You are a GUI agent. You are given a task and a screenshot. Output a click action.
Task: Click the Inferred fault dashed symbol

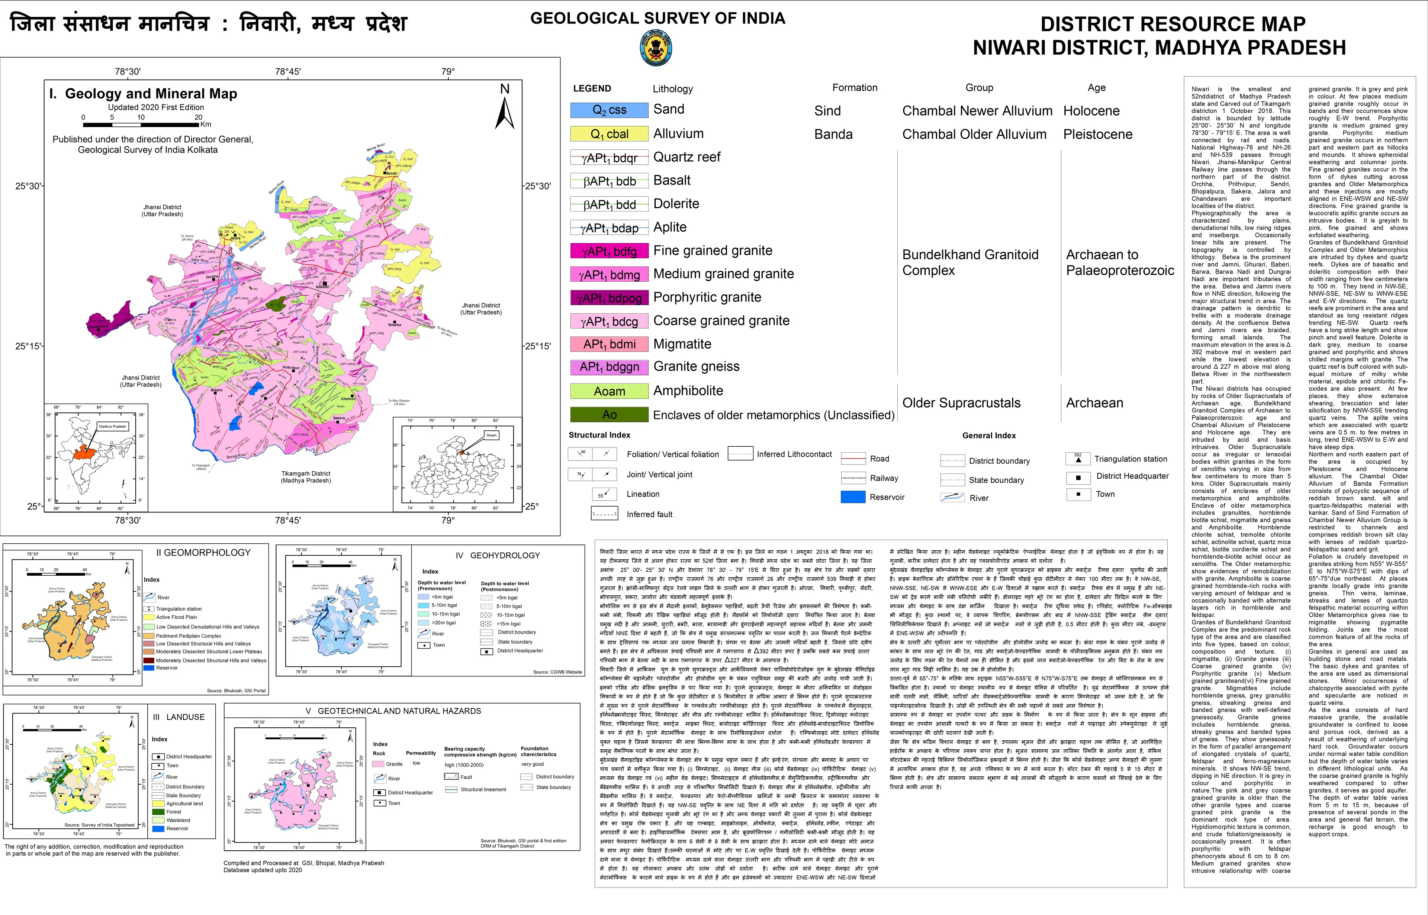pos(604,513)
